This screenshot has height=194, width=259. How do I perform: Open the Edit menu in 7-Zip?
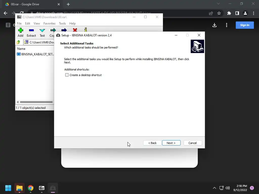(27, 23)
